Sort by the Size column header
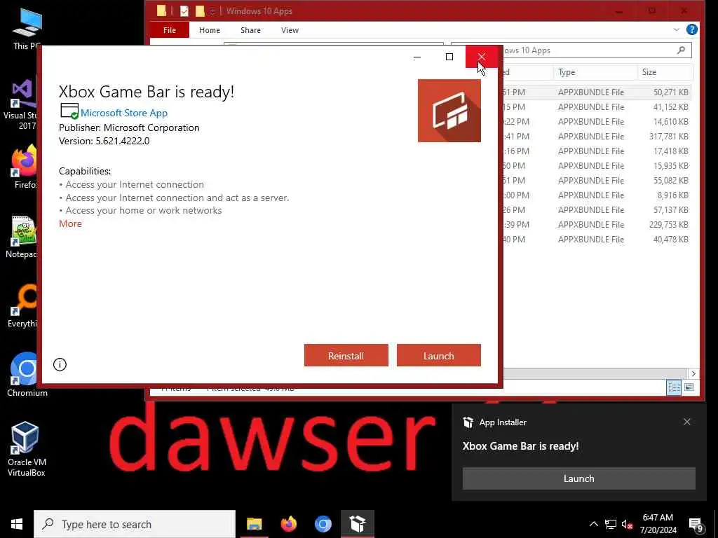The height and width of the screenshot is (538, 718). [665, 72]
